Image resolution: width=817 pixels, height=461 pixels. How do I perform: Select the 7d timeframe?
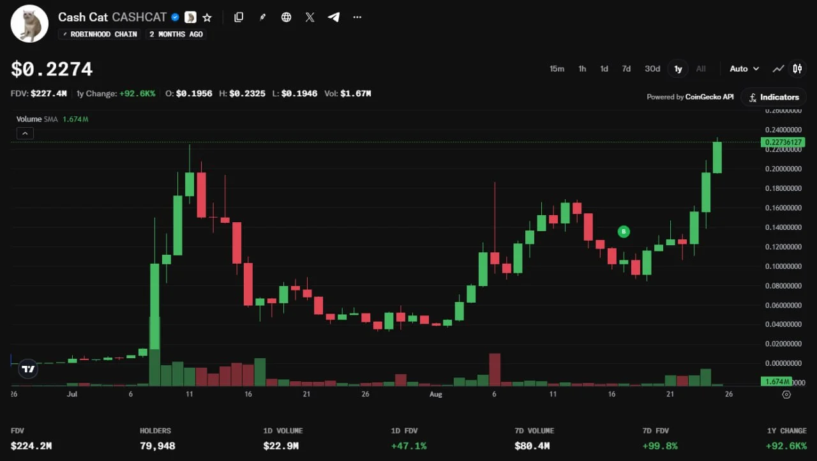626,68
